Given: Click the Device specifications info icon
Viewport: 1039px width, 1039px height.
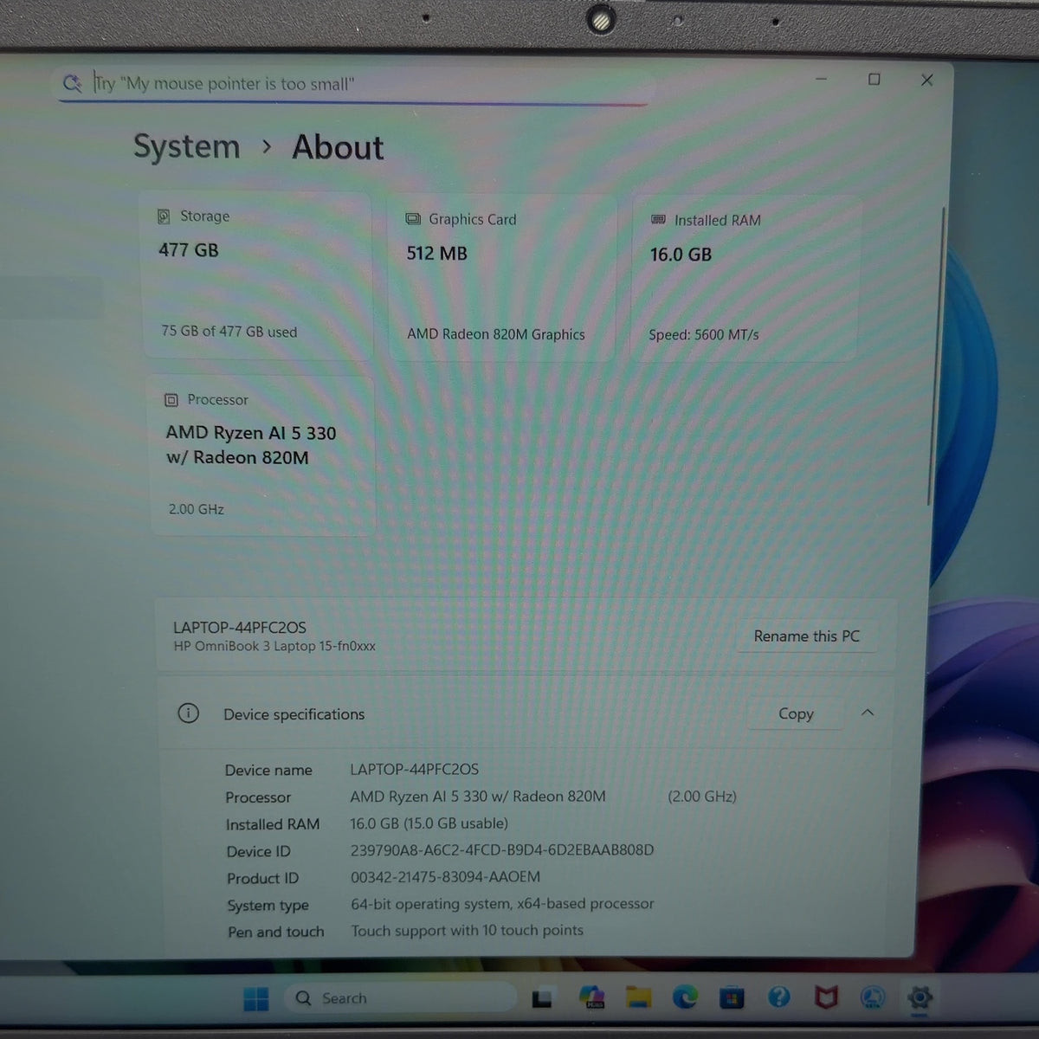Looking at the screenshot, I should coord(188,713).
